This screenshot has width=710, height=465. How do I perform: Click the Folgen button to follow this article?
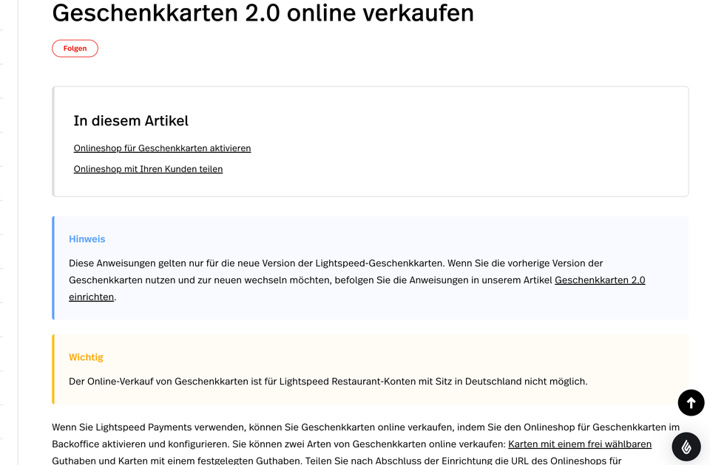(x=75, y=48)
